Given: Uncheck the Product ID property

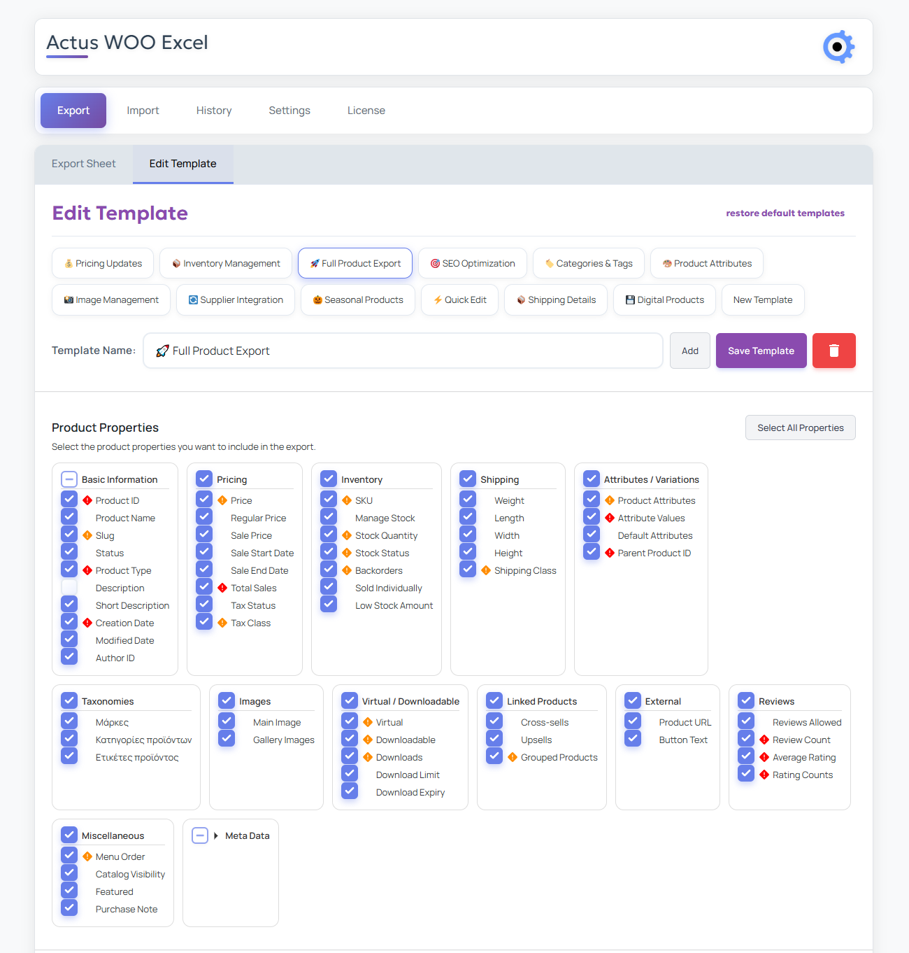Looking at the screenshot, I should click(x=69, y=499).
